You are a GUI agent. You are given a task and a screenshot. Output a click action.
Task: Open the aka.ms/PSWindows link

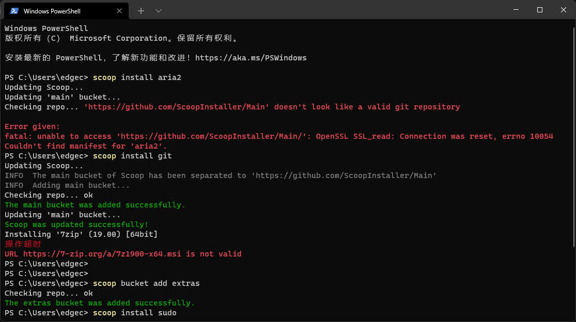(251, 58)
